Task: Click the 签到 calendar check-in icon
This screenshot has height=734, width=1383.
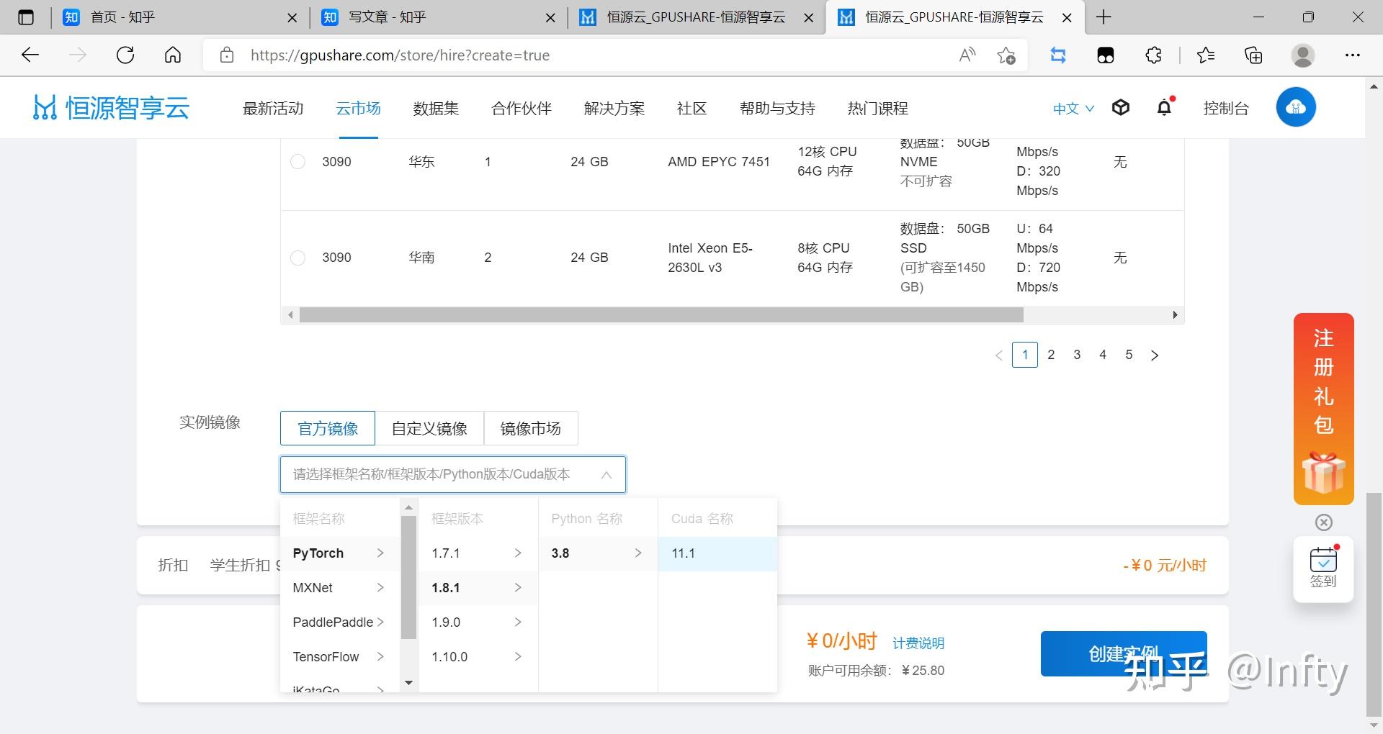Action: [x=1324, y=568]
